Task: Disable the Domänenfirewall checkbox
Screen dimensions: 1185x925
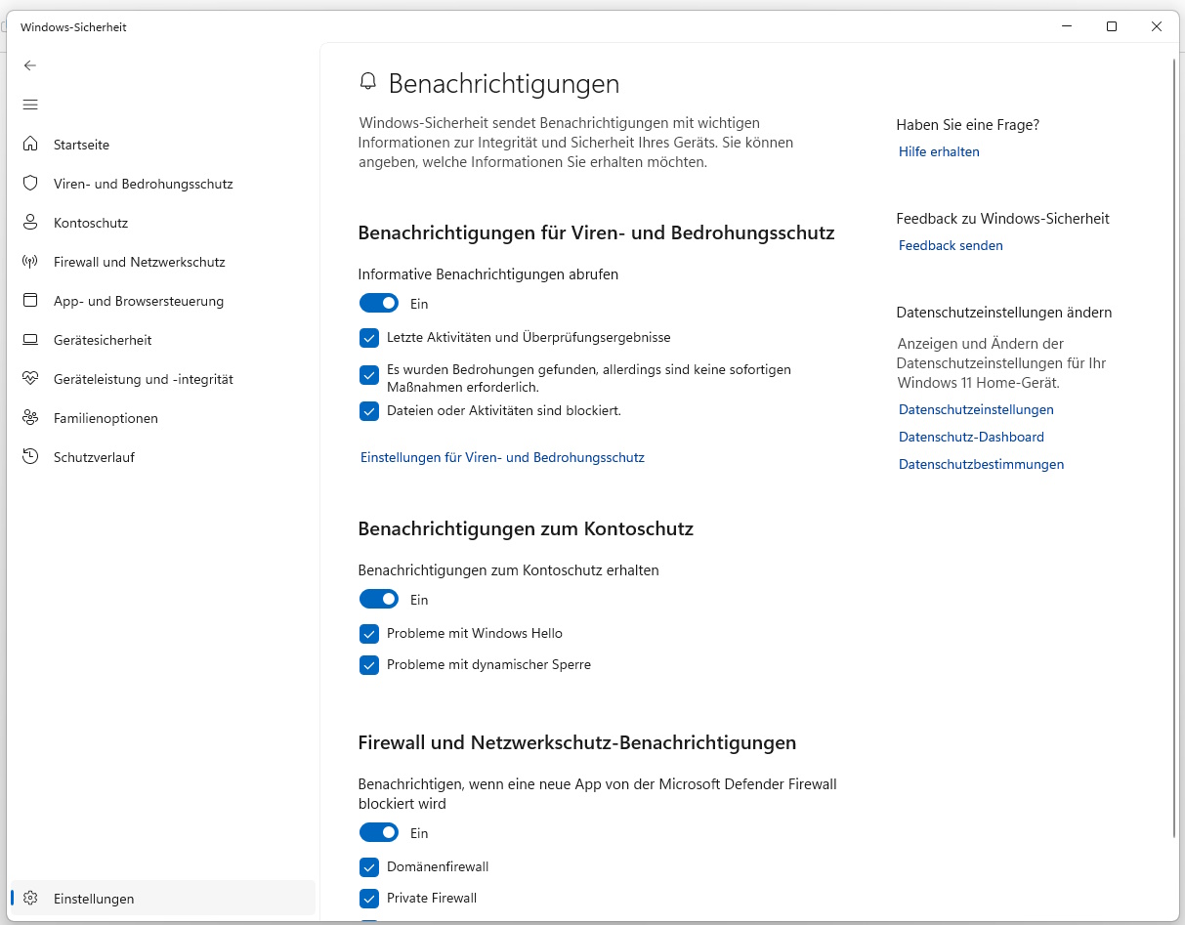Action: (369, 867)
